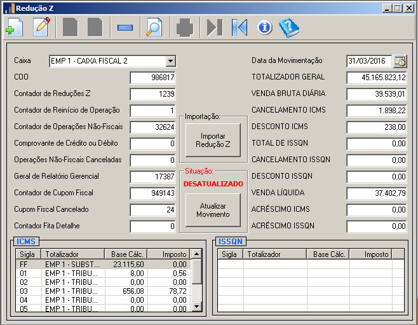Screen dimensions: 418x325
Task: Click the second disabled gray document icon
Action: pos(95,27)
